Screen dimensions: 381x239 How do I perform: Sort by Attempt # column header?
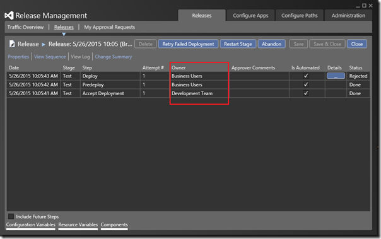[153, 67]
